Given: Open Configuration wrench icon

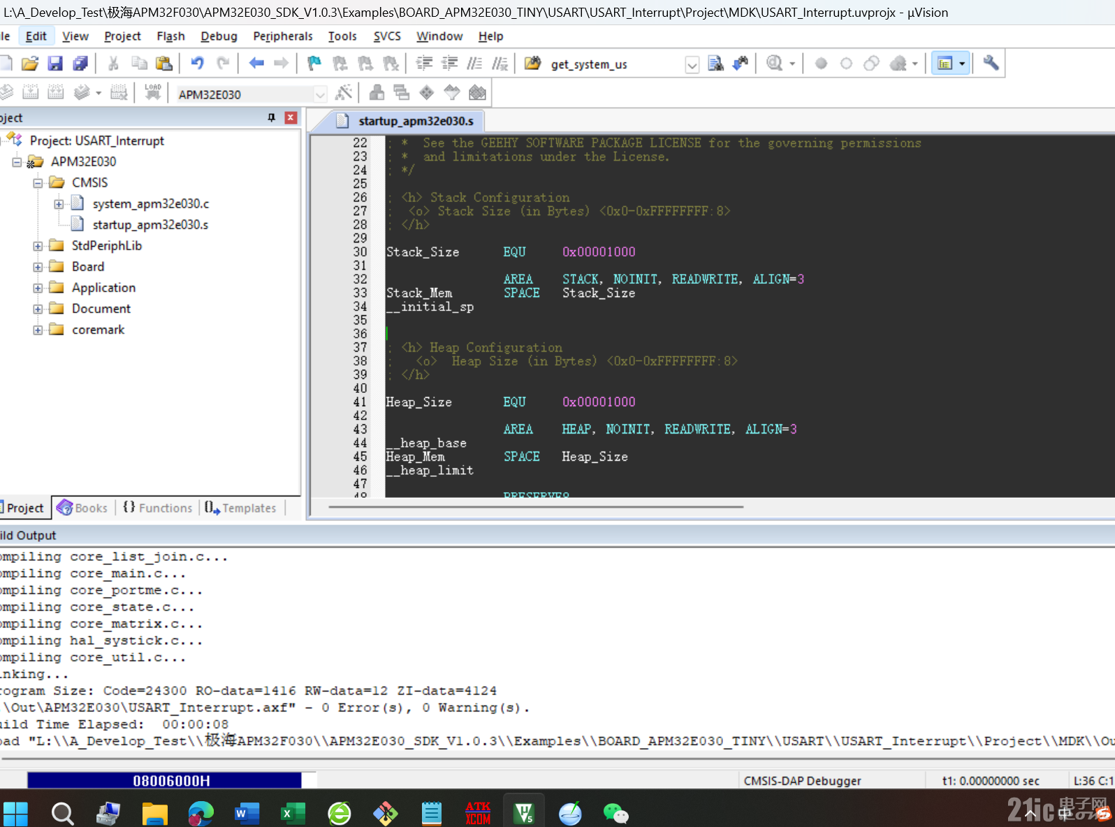Looking at the screenshot, I should click(991, 64).
